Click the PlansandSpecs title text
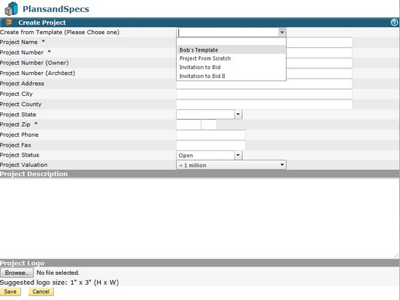This screenshot has width=400, height=300. [56, 9]
